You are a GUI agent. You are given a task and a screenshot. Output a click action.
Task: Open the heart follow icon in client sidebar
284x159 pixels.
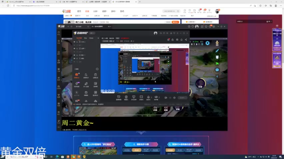[59, 33]
